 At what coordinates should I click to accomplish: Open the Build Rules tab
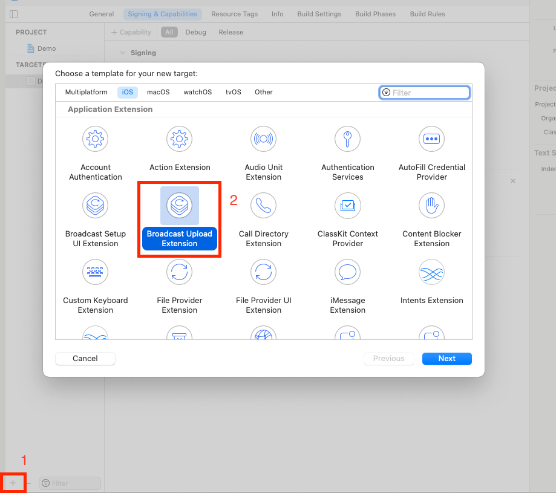[x=427, y=14]
